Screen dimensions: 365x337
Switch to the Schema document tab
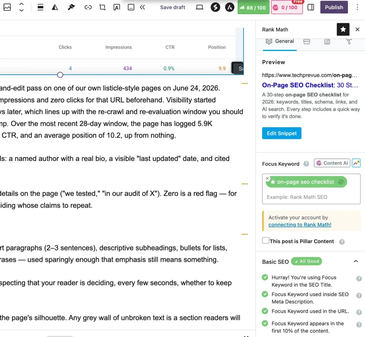(327, 41)
